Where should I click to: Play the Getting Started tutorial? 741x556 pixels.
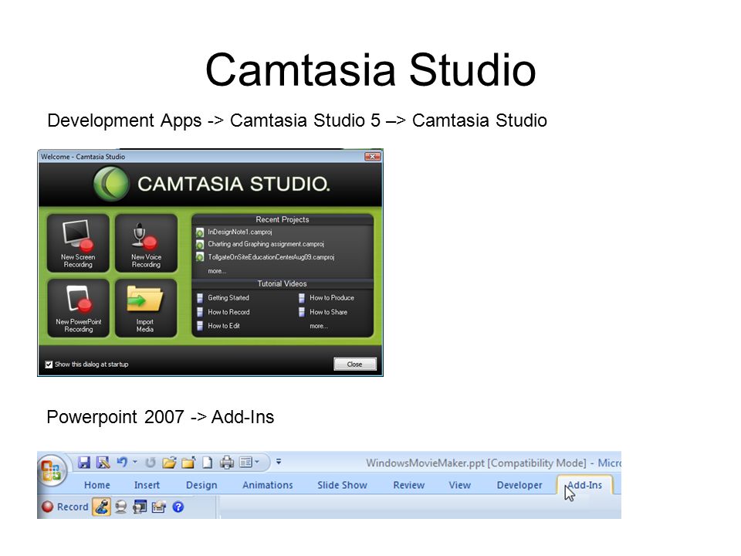click(x=228, y=298)
